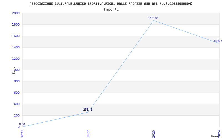Click the 2022 x-axis label
Viewport: 222px width, 139px height.
[88, 134]
